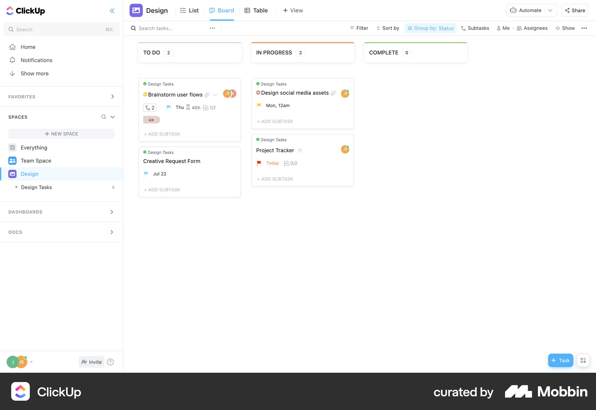Click the NEW SPACE button
596x410 pixels.
click(61, 134)
